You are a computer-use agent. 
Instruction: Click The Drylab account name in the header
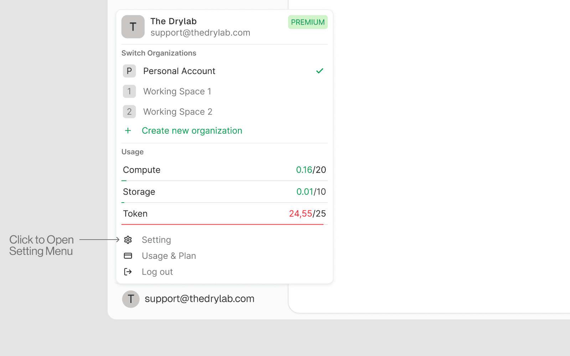coord(173,21)
